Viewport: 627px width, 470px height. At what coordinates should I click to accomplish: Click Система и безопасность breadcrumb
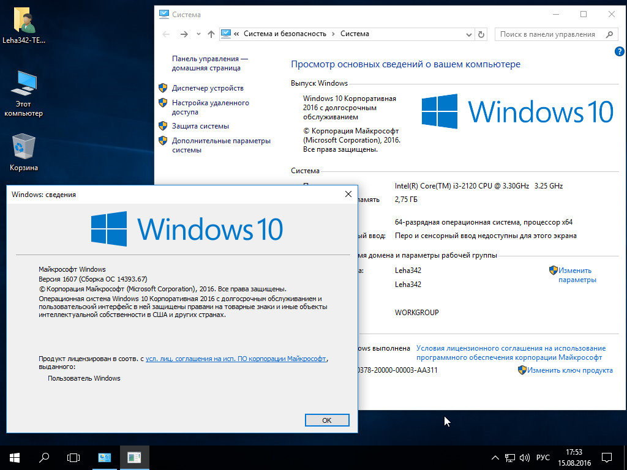285,34
